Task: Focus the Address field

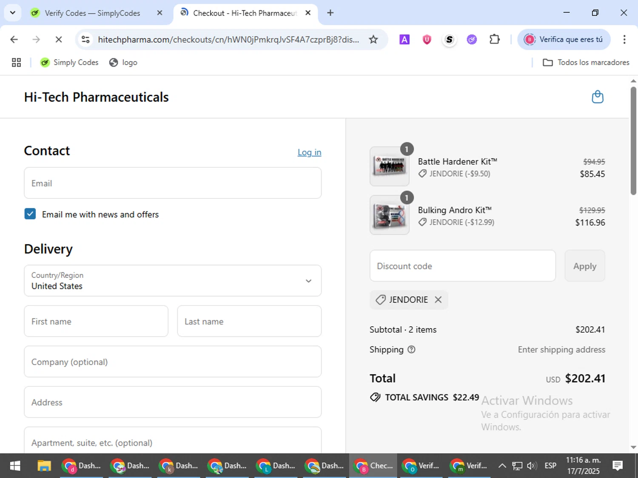Action: pyautogui.click(x=173, y=402)
